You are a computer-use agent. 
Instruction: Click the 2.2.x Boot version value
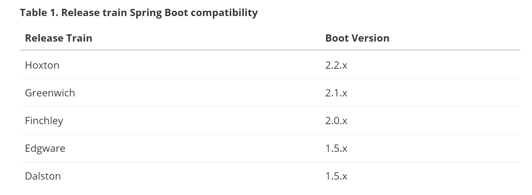(x=336, y=65)
